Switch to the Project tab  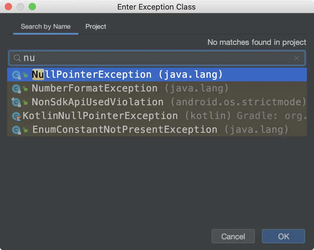click(96, 27)
